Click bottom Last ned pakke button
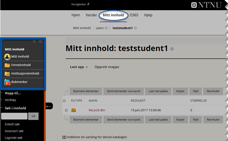 point(158,120)
